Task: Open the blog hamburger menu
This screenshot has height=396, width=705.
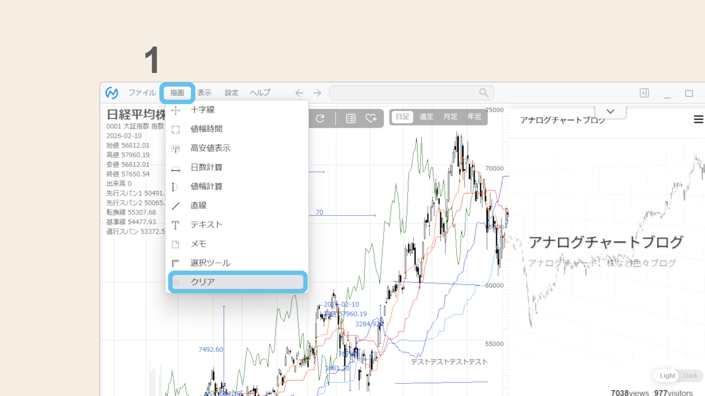Action: pyautogui.click(x=698, y=119)
